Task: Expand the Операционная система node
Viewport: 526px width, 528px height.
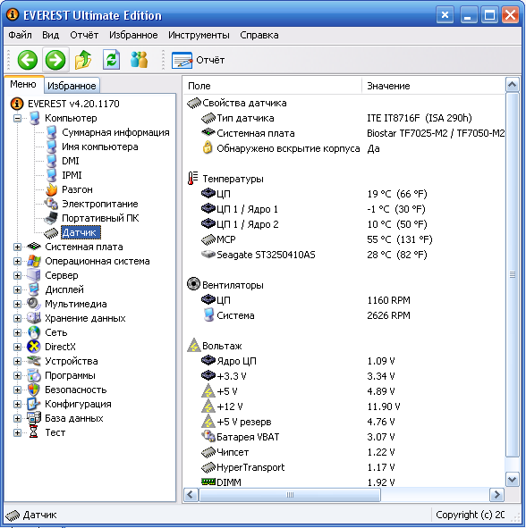Action: pos(17,261)
